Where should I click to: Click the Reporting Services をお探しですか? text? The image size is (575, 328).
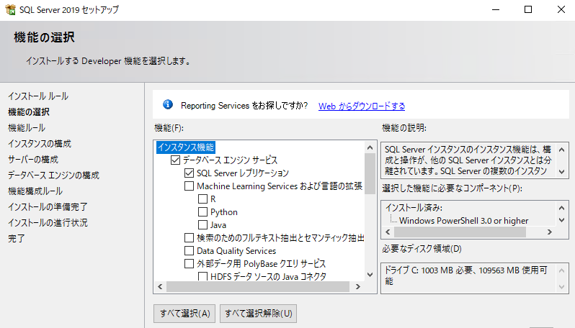(244, 106)
